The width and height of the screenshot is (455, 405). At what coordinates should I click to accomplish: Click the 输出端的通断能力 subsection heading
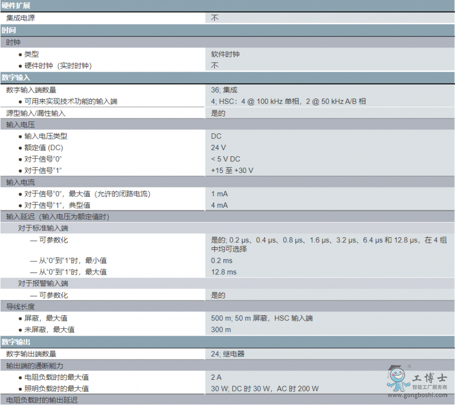(x=34, y=365)
